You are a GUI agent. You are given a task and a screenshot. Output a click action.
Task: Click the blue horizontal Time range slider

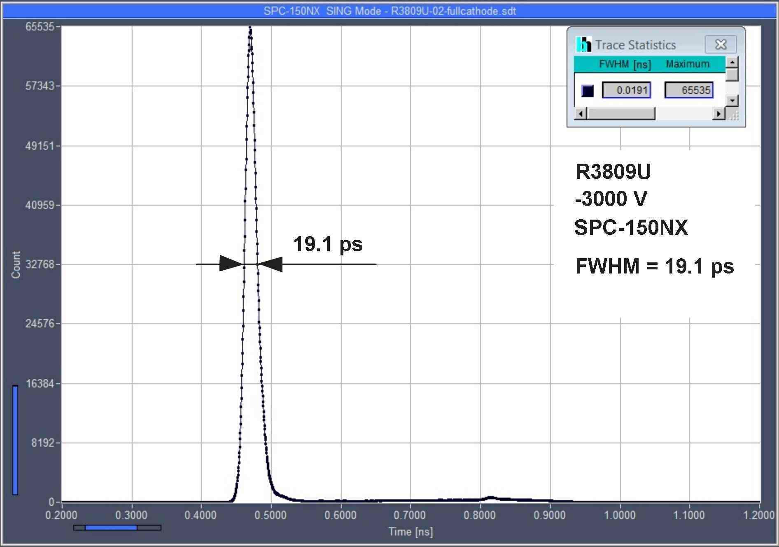click(111, 528)
